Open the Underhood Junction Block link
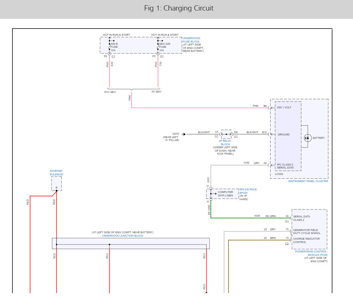Screen dimensions: 353x307 click(123, 236)
